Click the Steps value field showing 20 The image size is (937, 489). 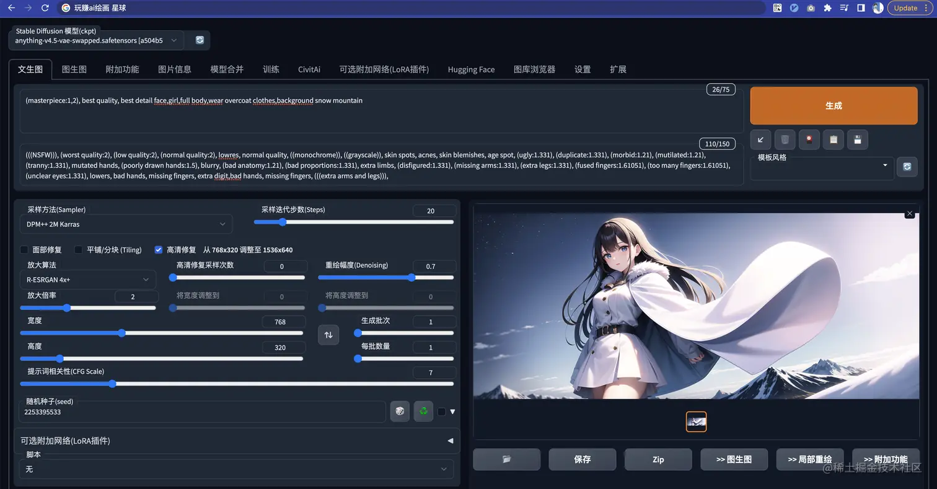pos(434,211)
